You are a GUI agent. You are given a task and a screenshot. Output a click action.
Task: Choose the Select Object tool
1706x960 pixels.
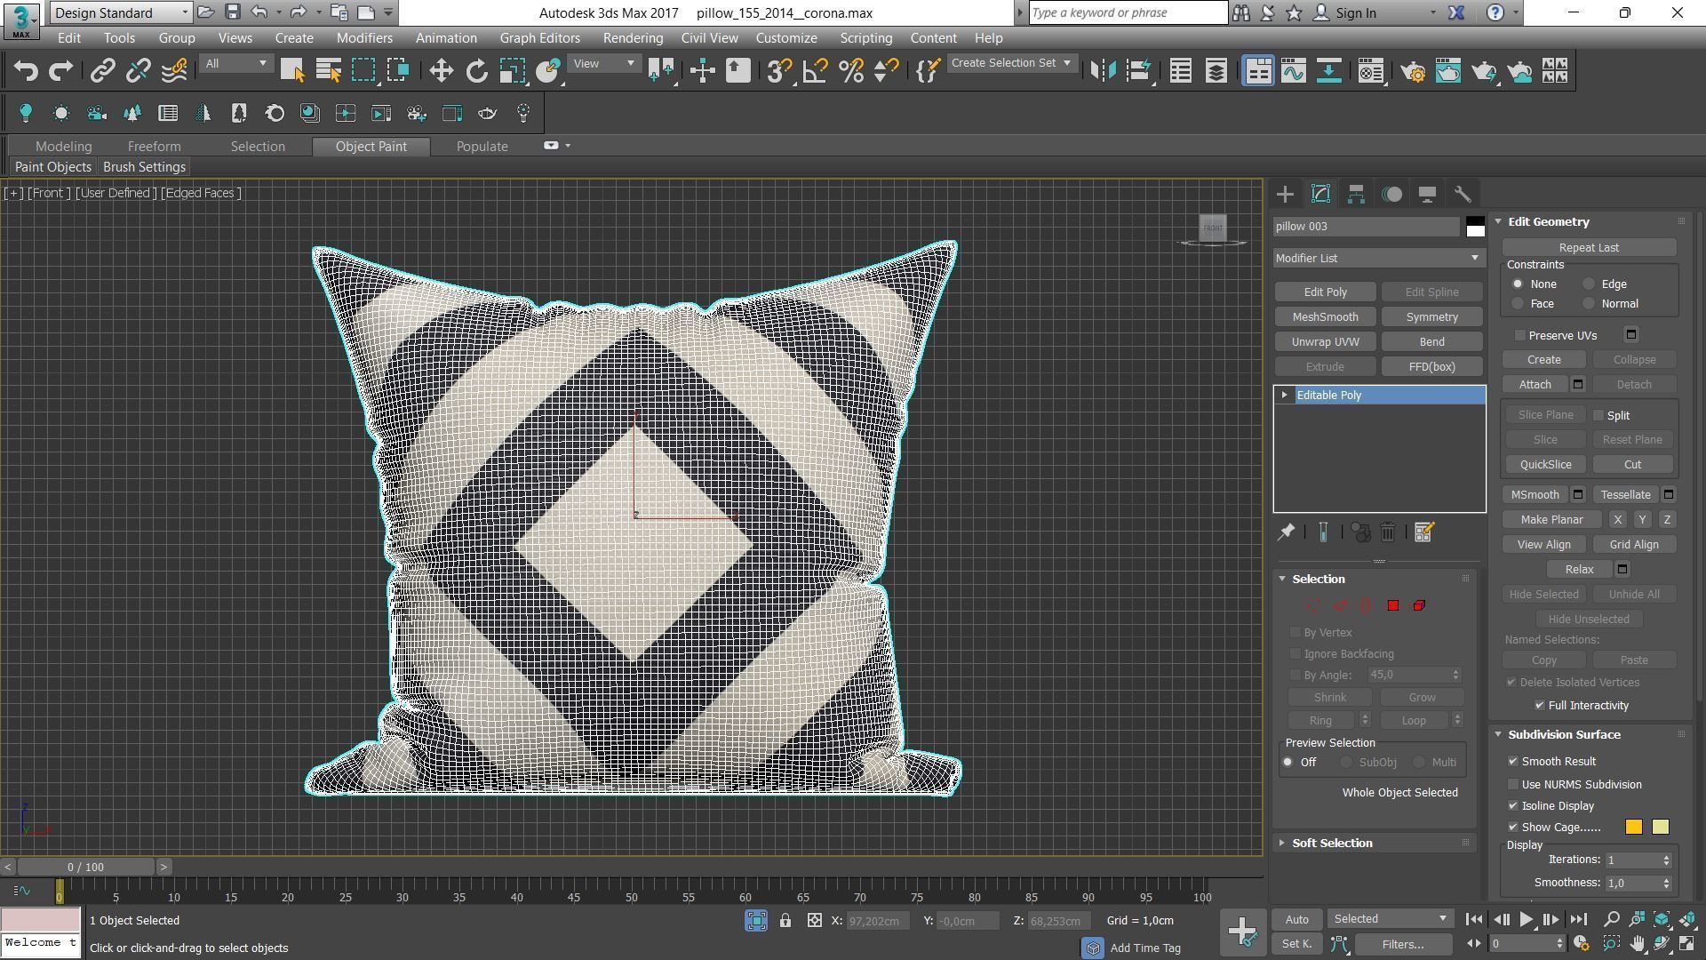click(292, 71)
